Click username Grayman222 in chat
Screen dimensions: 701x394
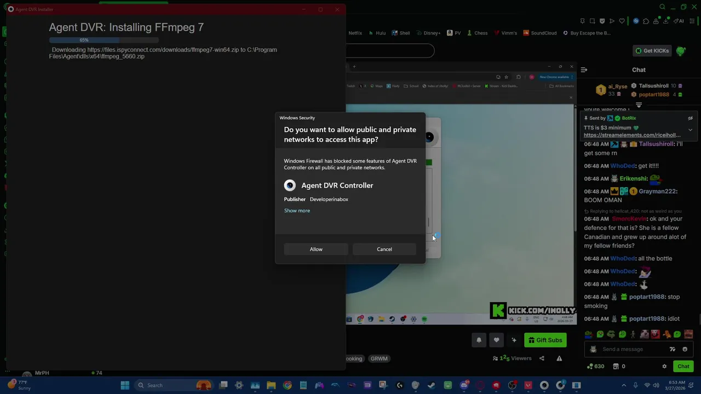pyautogui.click(x=658, y=192)
